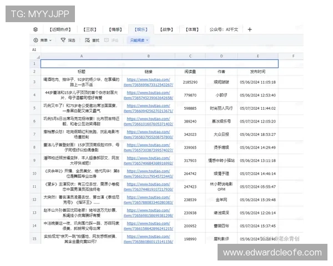The width and height of the screenshot is (333, 266).
Task: Click date cell 05/06/2024 18:53:27
Action: pos(258,135)
